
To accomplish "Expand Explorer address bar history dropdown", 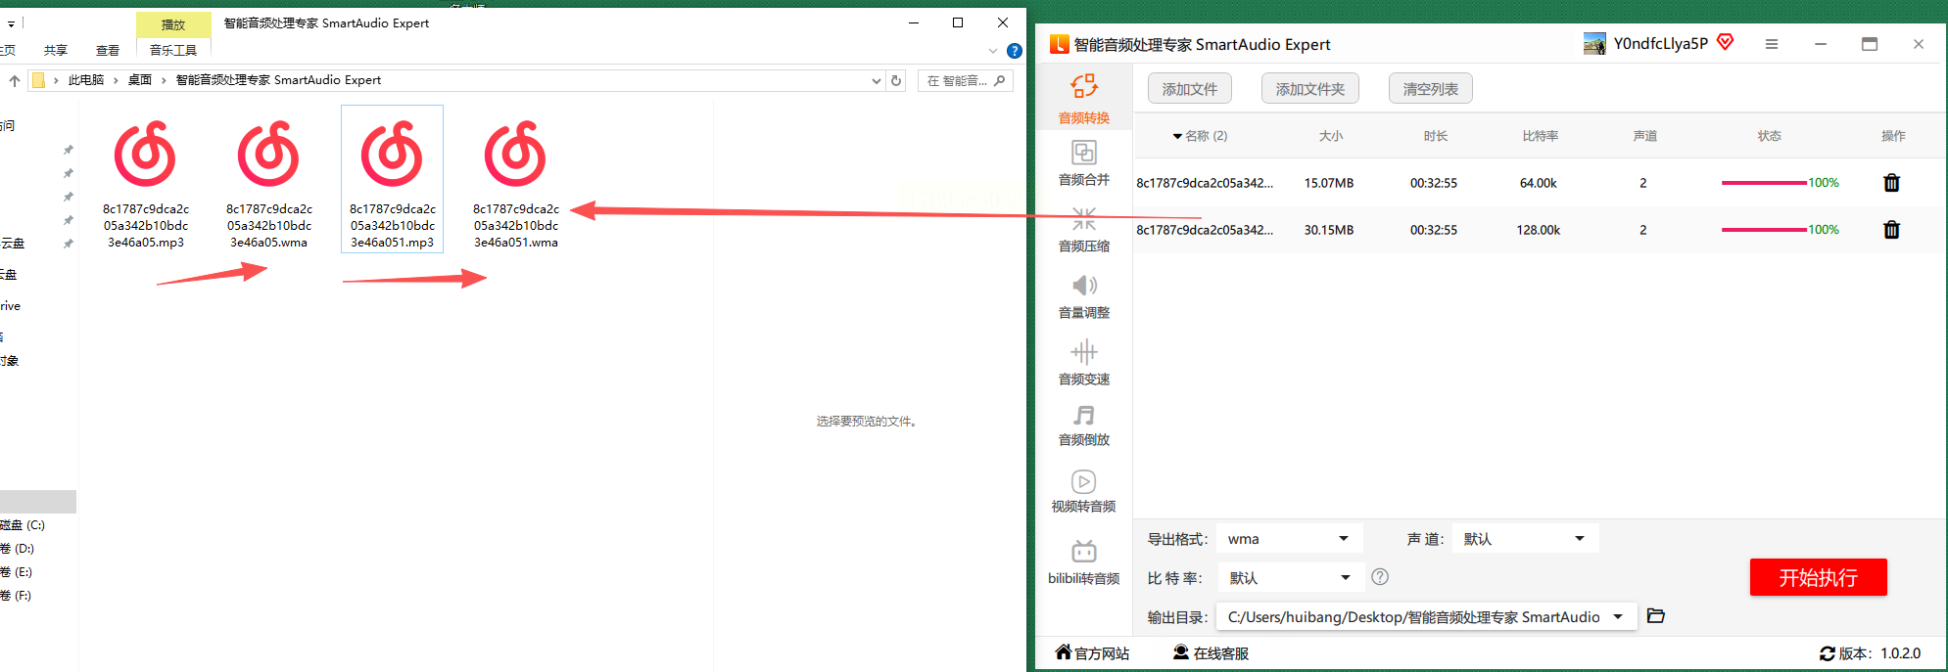I will (876, 81).
